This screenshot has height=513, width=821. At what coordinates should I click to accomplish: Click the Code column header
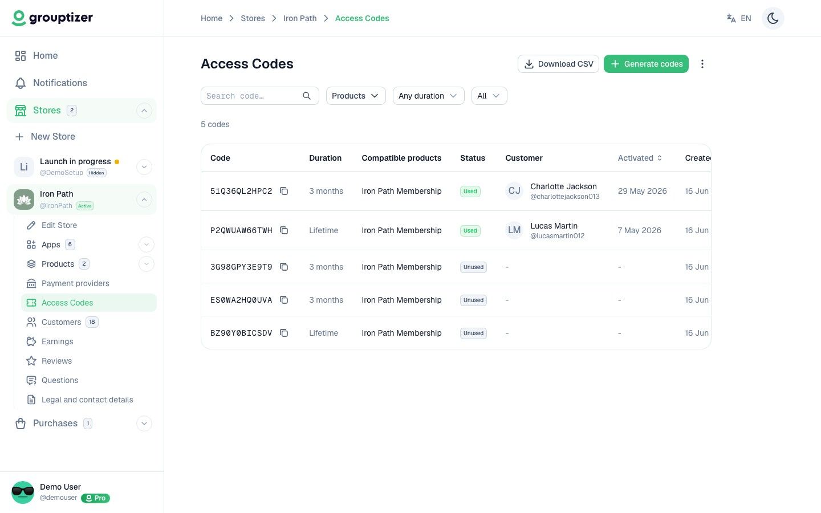(x=220, y=158)
